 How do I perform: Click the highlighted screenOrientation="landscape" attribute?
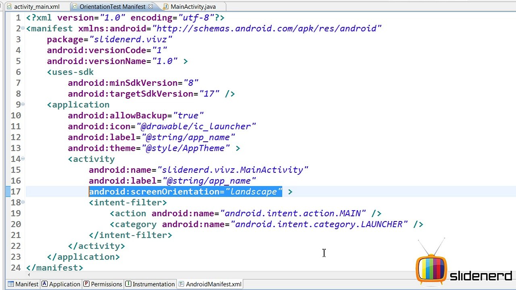pyautogui.click(x=185, y=192)
